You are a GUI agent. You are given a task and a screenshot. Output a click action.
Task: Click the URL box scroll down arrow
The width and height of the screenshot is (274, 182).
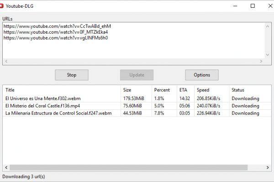click(x=268, y=55)
